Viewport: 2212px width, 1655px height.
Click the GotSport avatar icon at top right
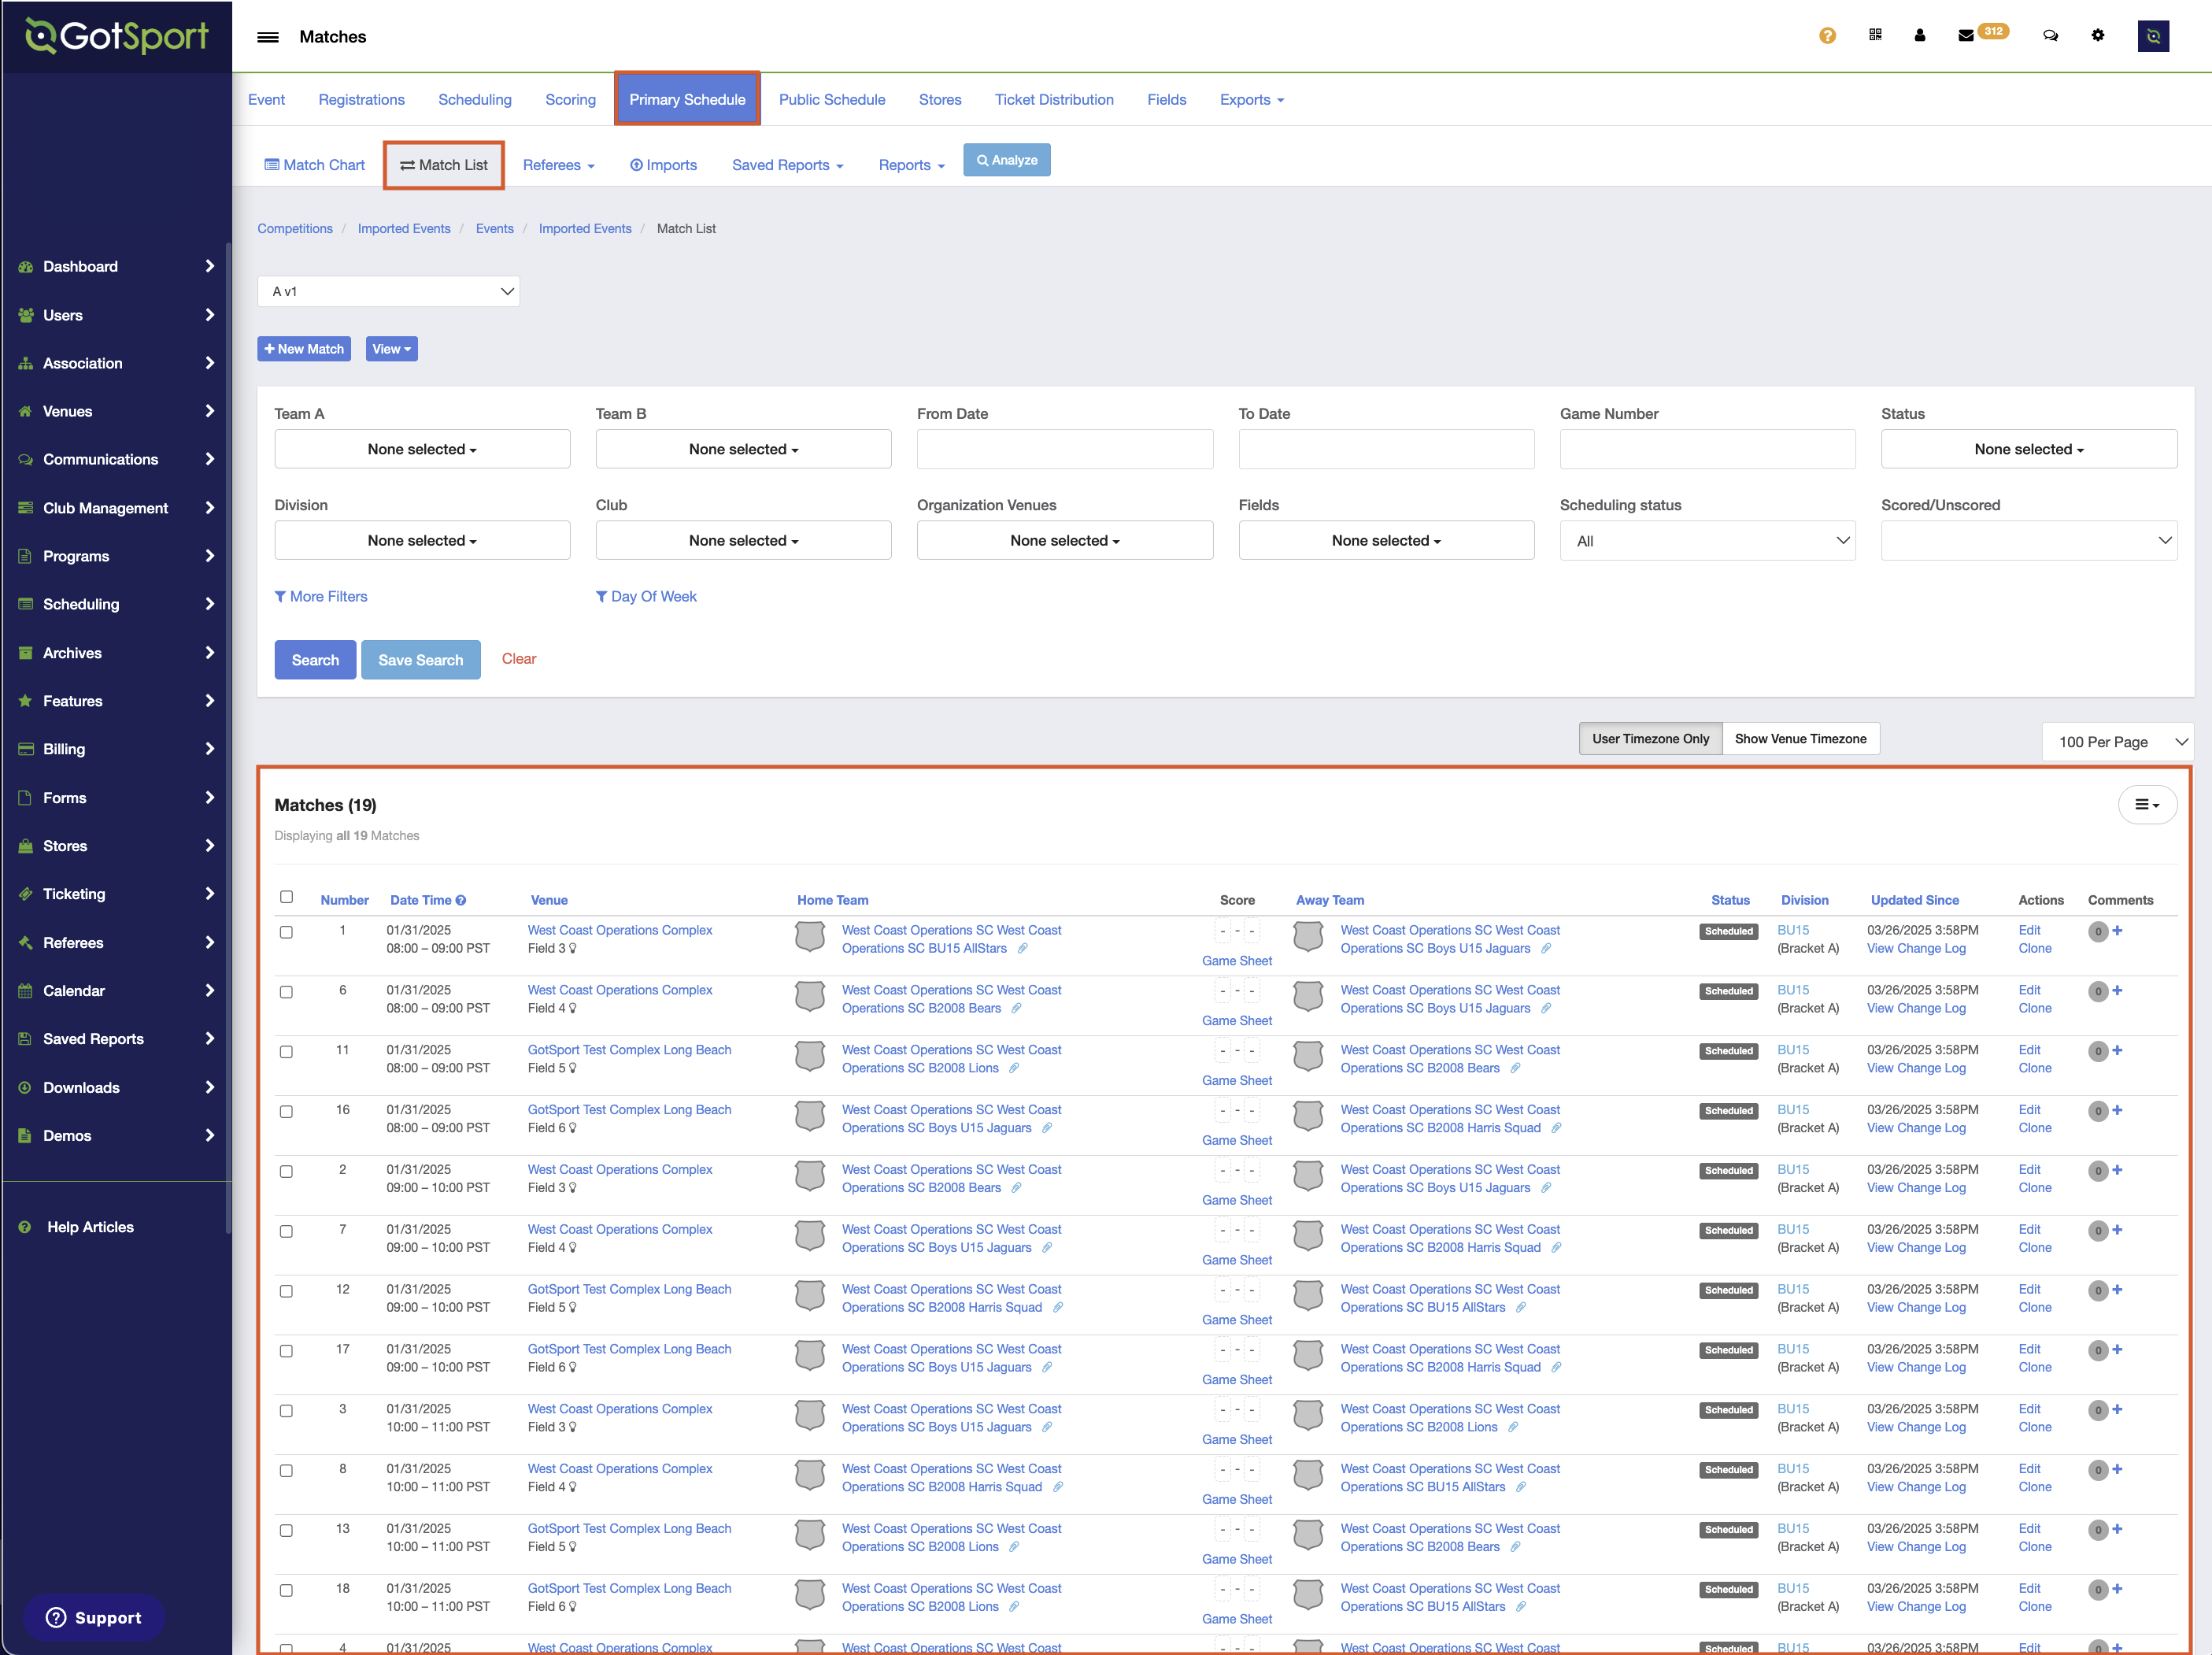[2153, 36]
